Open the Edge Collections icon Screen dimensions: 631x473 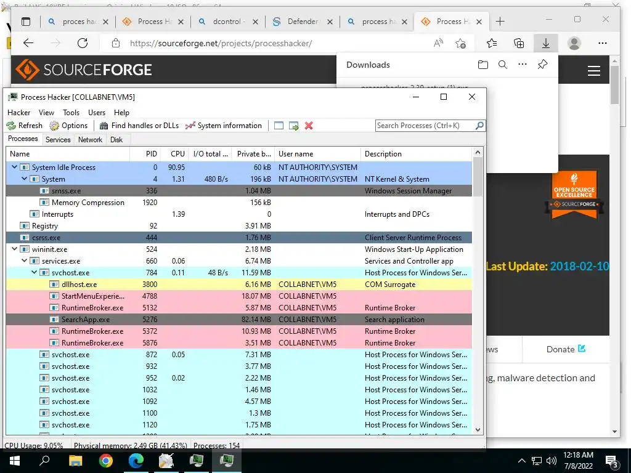coord(519,43)
